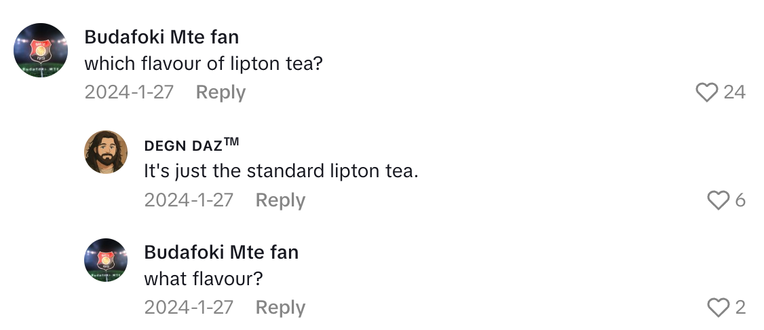Click the 2024-1-27 date under DEGN DAZ's reply
This screenshot has width=764, height=330.
click(x=189, y=200)
